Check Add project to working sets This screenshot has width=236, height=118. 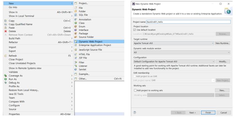(x=135, y=90)
